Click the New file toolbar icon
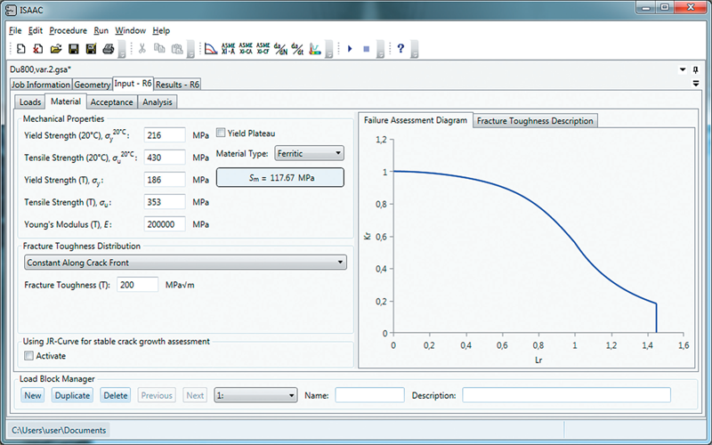This screenshot has height=445, width=712. tap(21, 48)
